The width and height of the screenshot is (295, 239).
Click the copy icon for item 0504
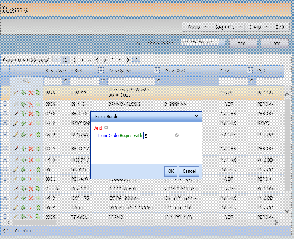coord(38,207)
